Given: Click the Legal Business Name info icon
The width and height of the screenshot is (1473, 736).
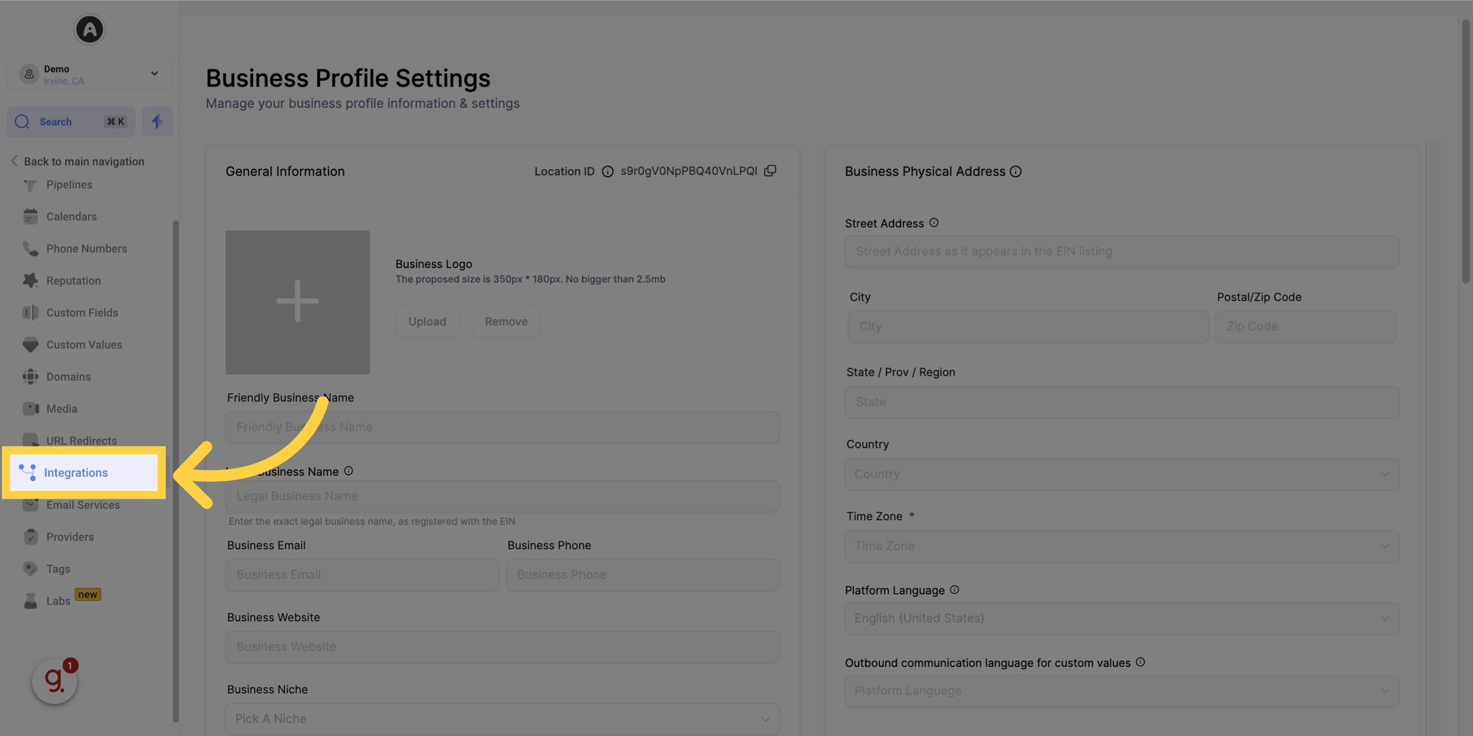Looking at the screenshot, I should point(348,471).
